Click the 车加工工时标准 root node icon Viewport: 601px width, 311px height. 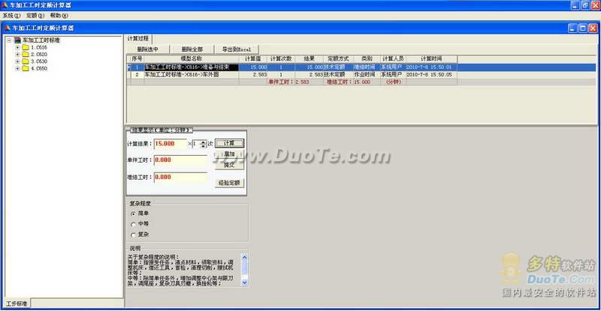click(x=17, y=40)
